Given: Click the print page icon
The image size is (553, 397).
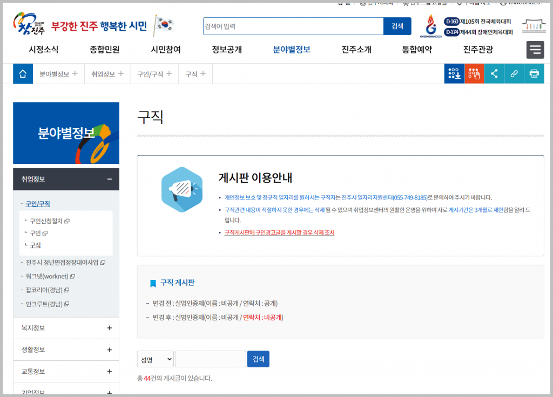Looking at the screenshot, I should click(534, 73).
